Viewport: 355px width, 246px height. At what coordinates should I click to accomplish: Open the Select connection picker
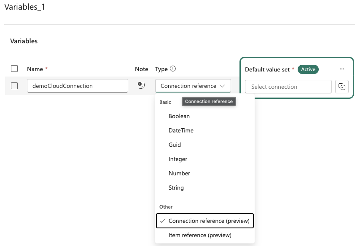pos(288,87)
